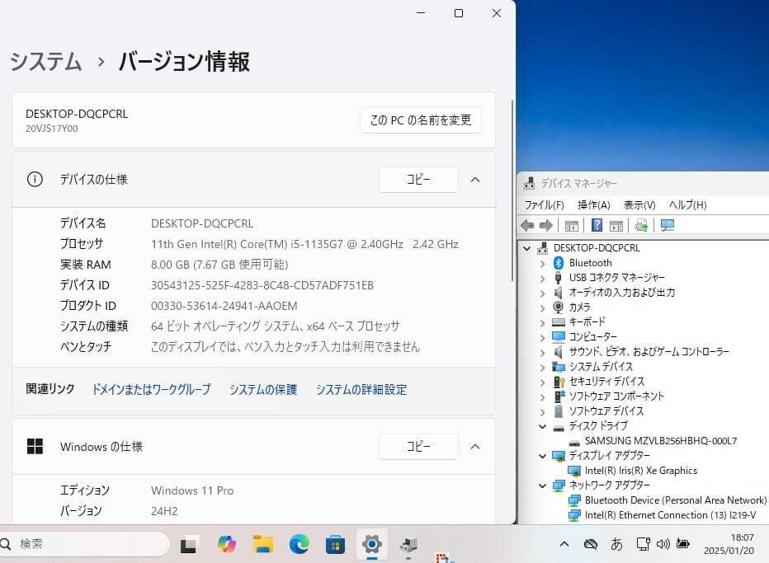Viewport: 769px width, 563px height.
Task: Collapse the ネットワーク アダプター tree node
Action: [x=542, y=486]
